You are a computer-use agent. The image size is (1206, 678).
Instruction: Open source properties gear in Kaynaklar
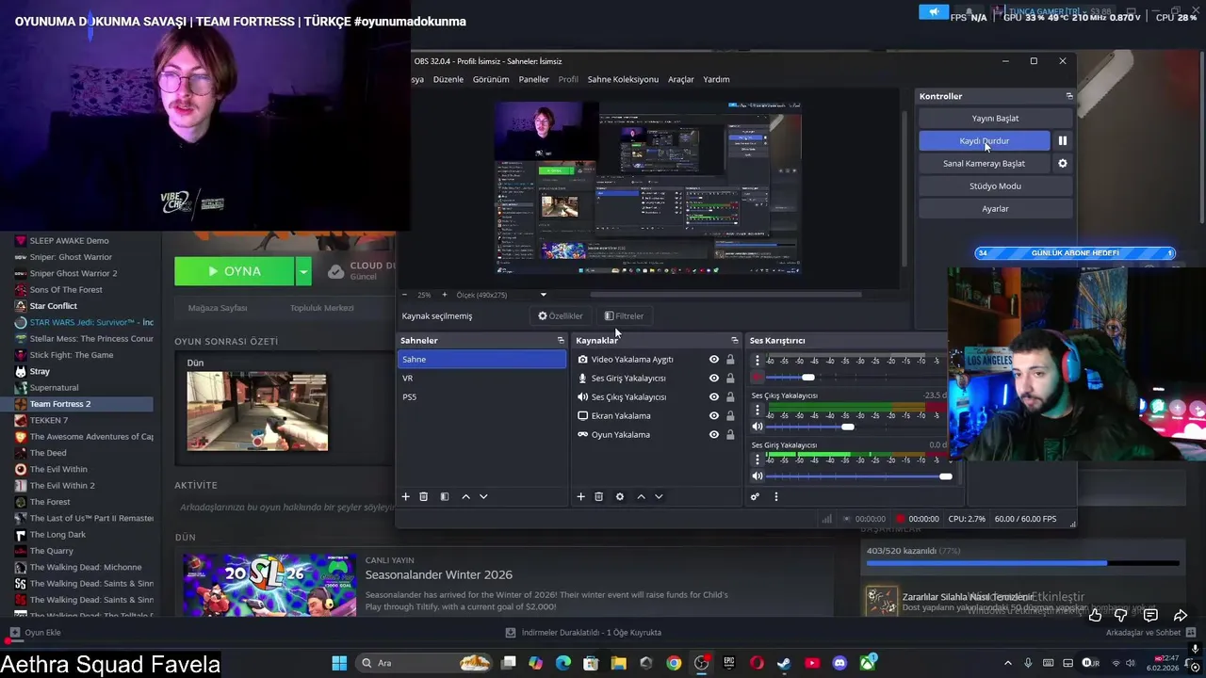point(619,496)
